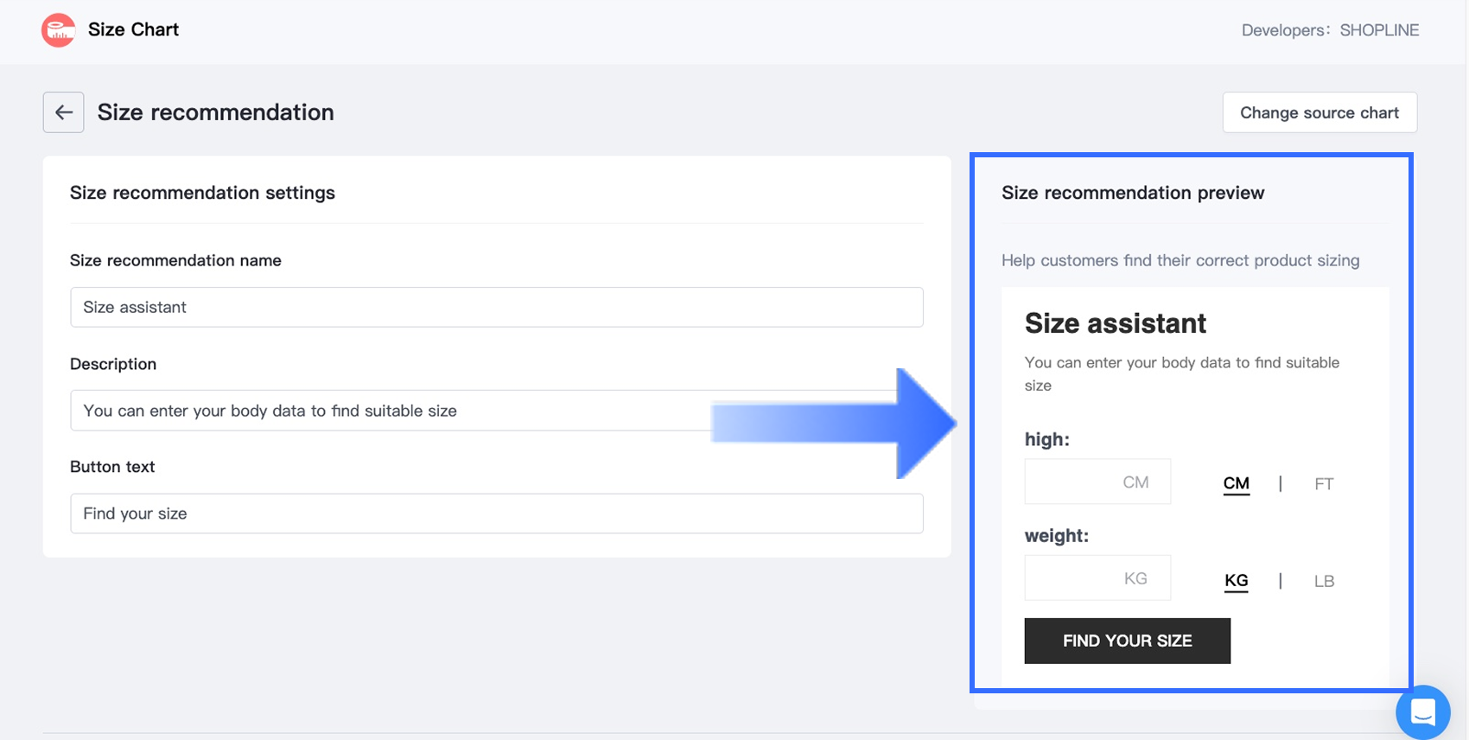Click the Developers: SHOPLINE text

click(1329, 30)
